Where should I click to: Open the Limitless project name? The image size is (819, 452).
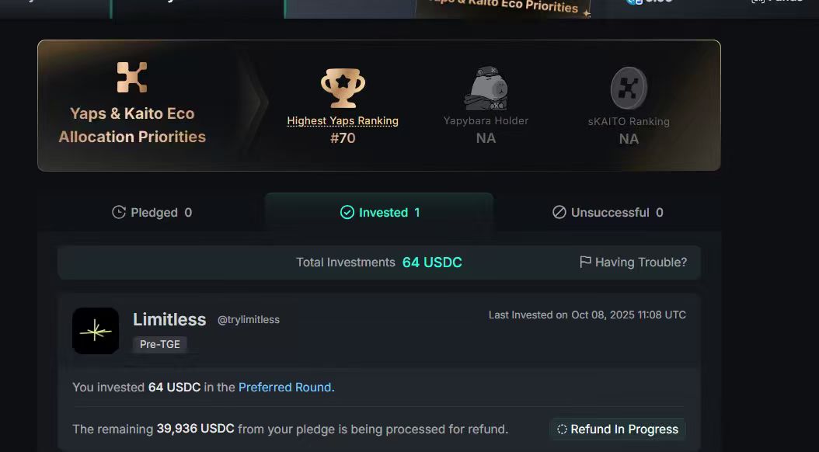169,319
